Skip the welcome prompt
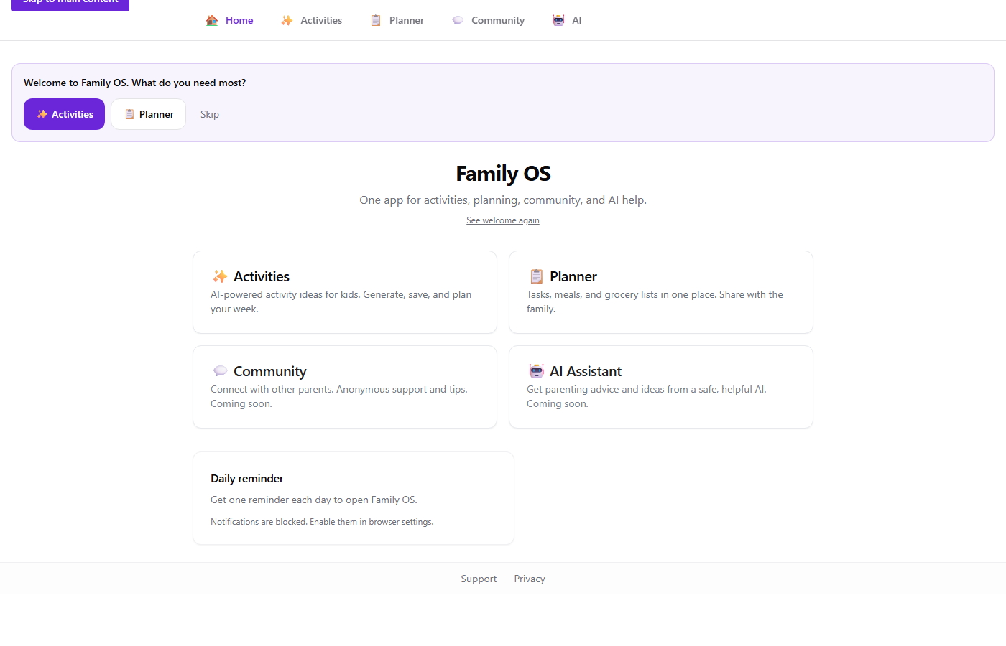This screenshot has height=646, width=1006. [x=209, y=113]
